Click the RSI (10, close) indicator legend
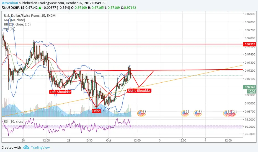This screenshot has height=152, width=258. (14, 121)
